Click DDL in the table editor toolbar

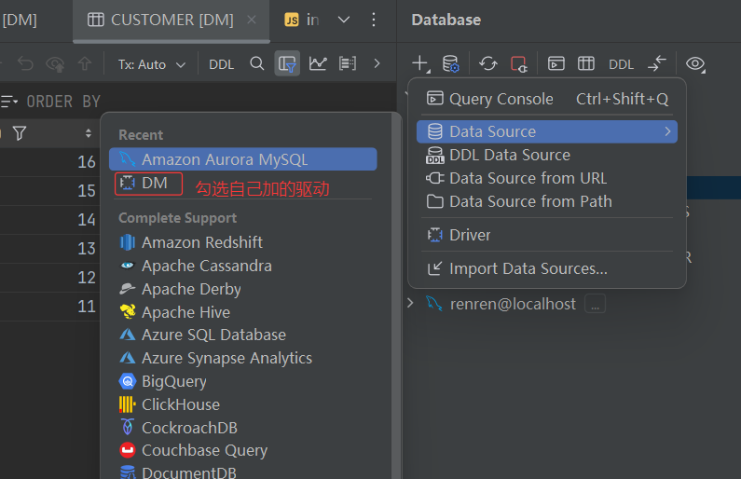(x=221, y=64)
